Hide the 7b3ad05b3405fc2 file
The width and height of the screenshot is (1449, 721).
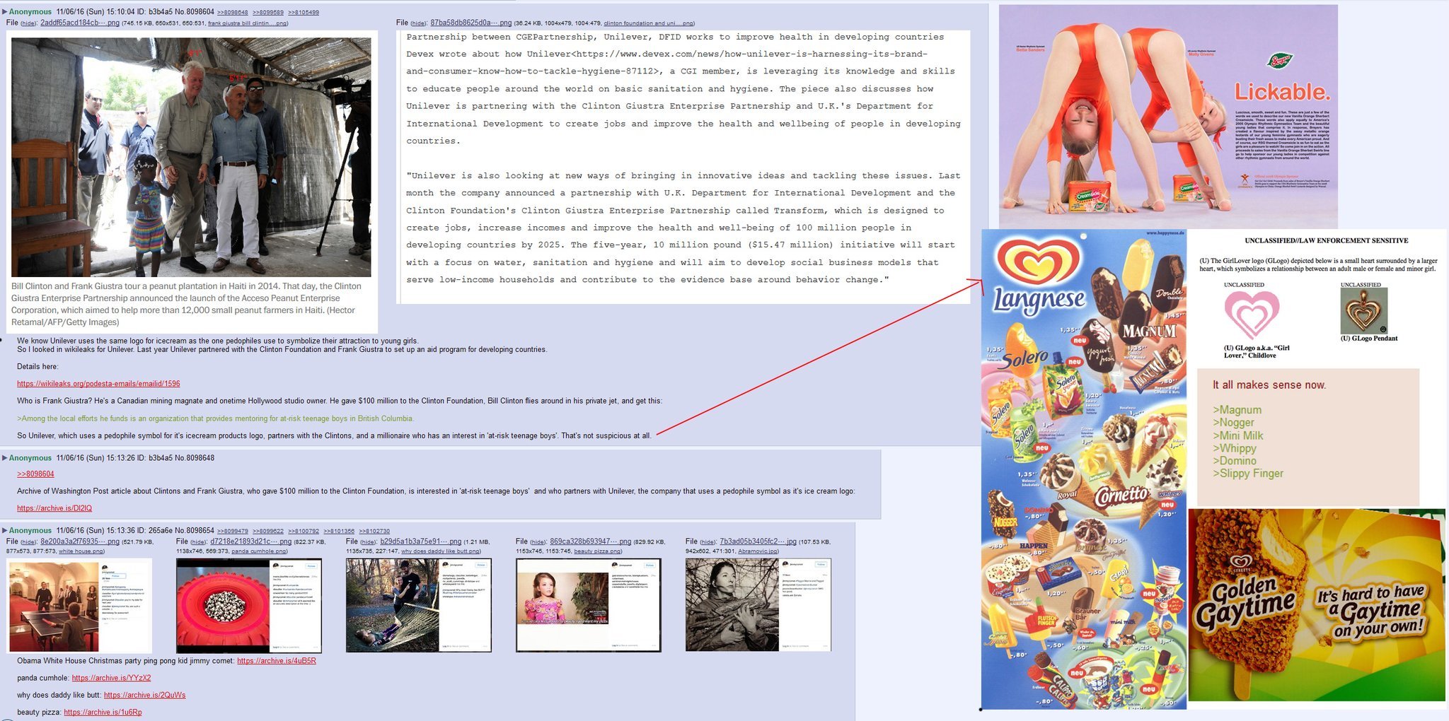[708, 542]
